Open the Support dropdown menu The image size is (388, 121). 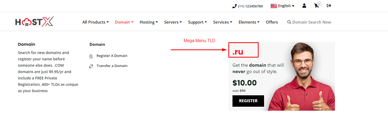point(197,22)
